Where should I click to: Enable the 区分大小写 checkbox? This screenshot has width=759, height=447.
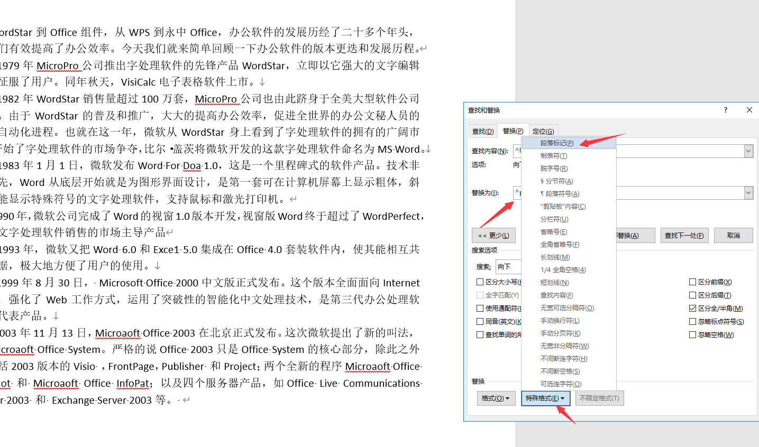480,282
